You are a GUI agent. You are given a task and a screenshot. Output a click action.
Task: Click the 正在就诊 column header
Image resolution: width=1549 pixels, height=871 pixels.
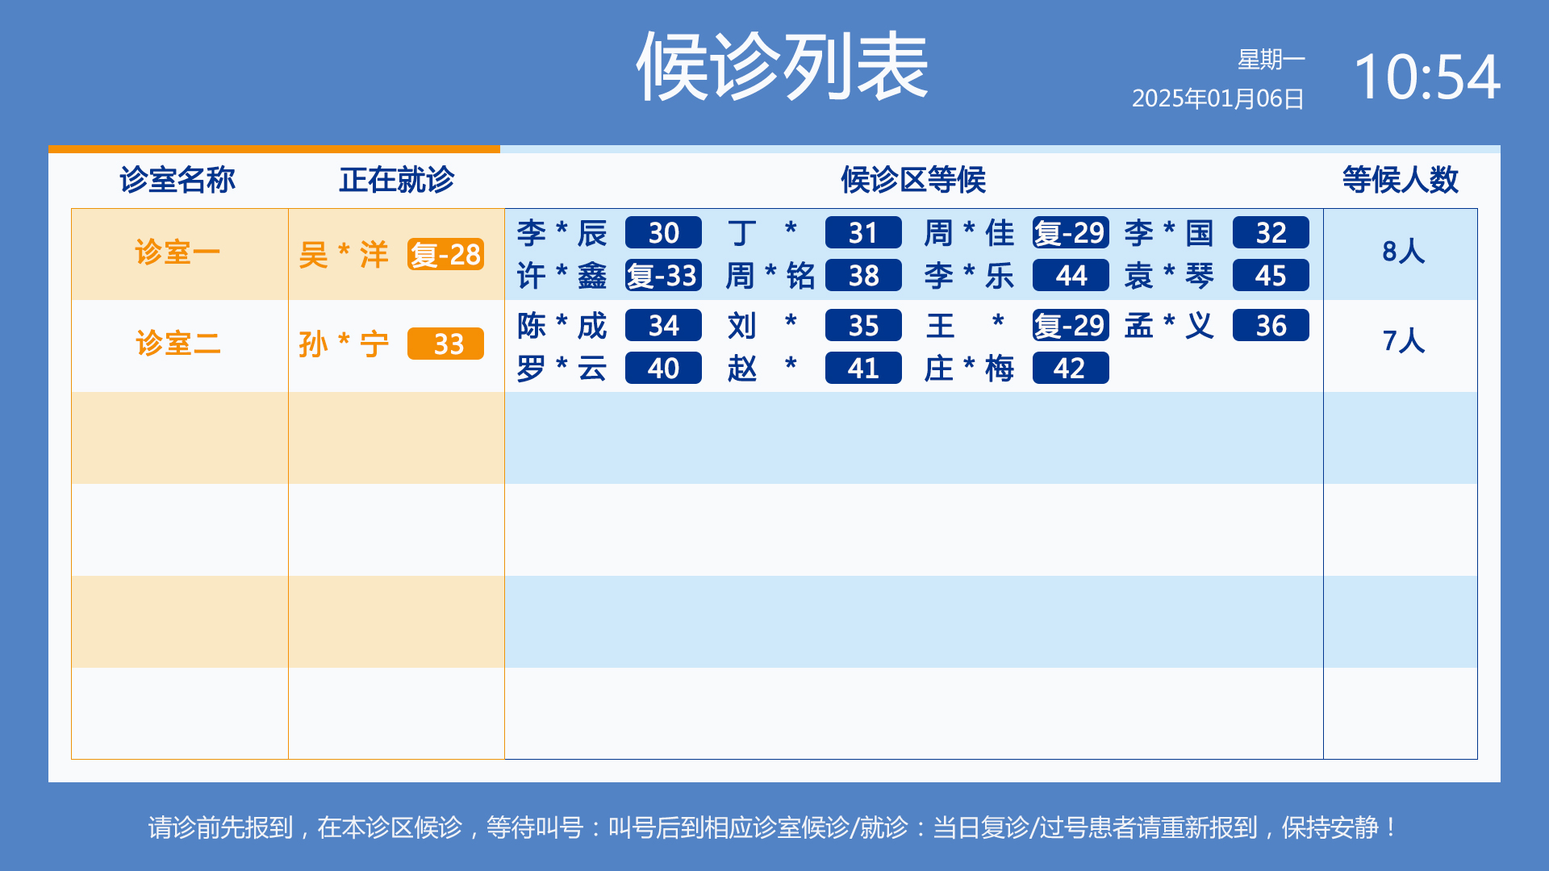click(x=396, y=180)
